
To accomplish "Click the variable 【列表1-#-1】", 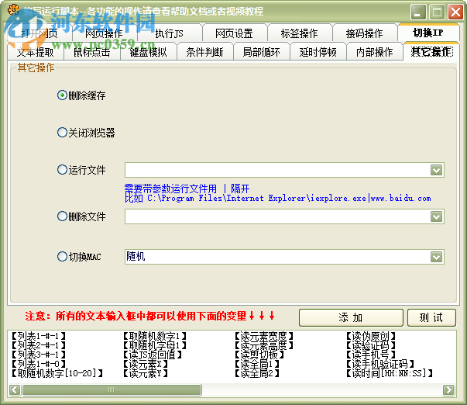I will [38, 336].
